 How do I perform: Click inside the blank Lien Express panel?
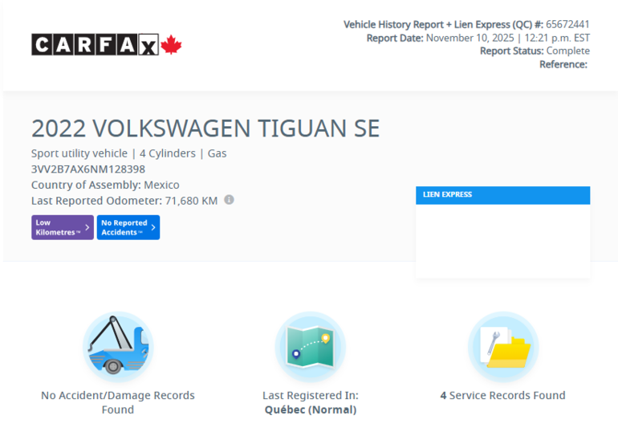click(502, 239)
